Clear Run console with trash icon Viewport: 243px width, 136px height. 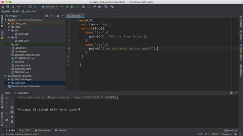tap(12, 122)
